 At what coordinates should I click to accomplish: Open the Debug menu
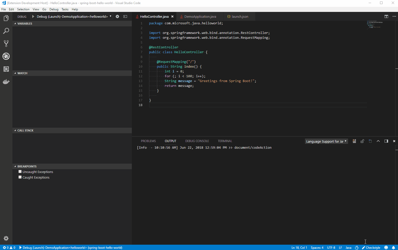pos(54,9)
